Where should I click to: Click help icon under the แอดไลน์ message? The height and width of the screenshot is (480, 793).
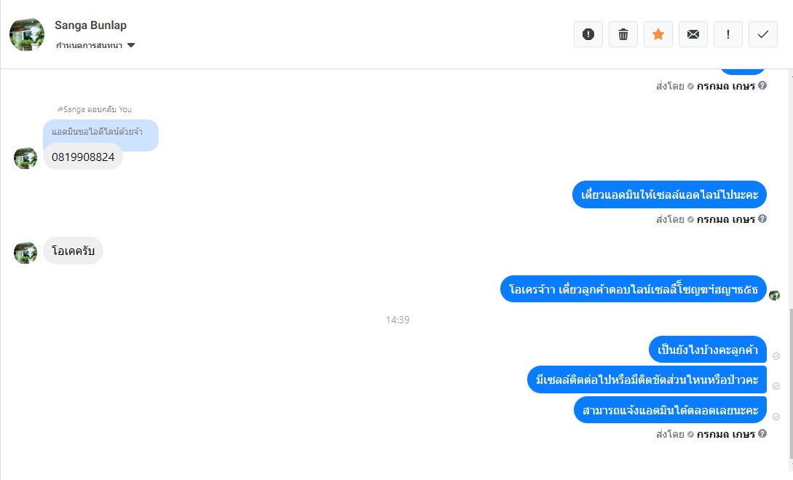(762, 219)
